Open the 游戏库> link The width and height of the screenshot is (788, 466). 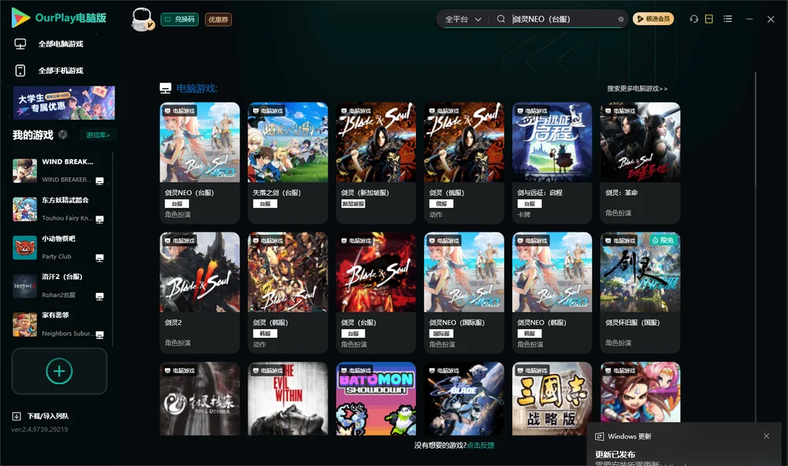tap(98, 135)
